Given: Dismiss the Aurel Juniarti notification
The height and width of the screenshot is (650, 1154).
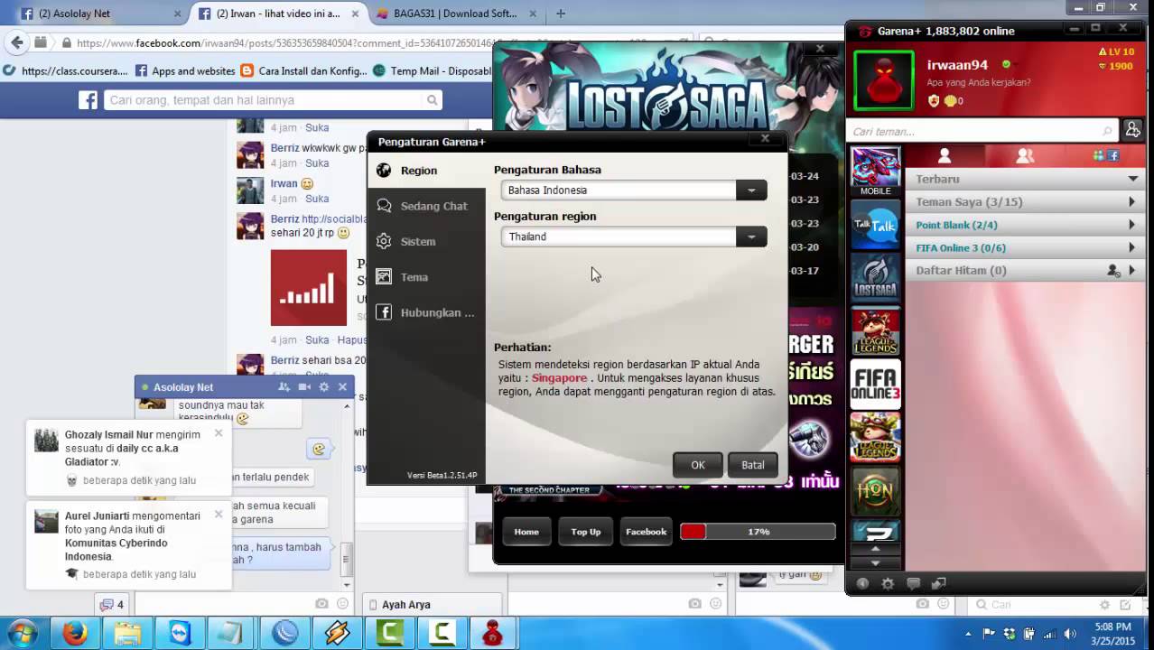Looking at the screenshot, I should click(219, 515).
